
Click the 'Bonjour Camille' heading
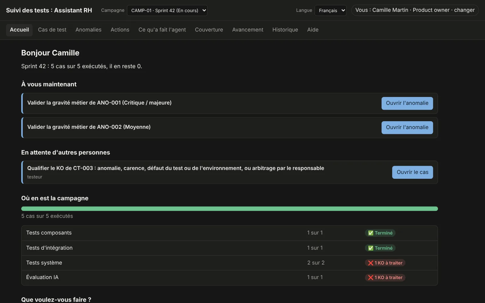[x=50, y=53]
